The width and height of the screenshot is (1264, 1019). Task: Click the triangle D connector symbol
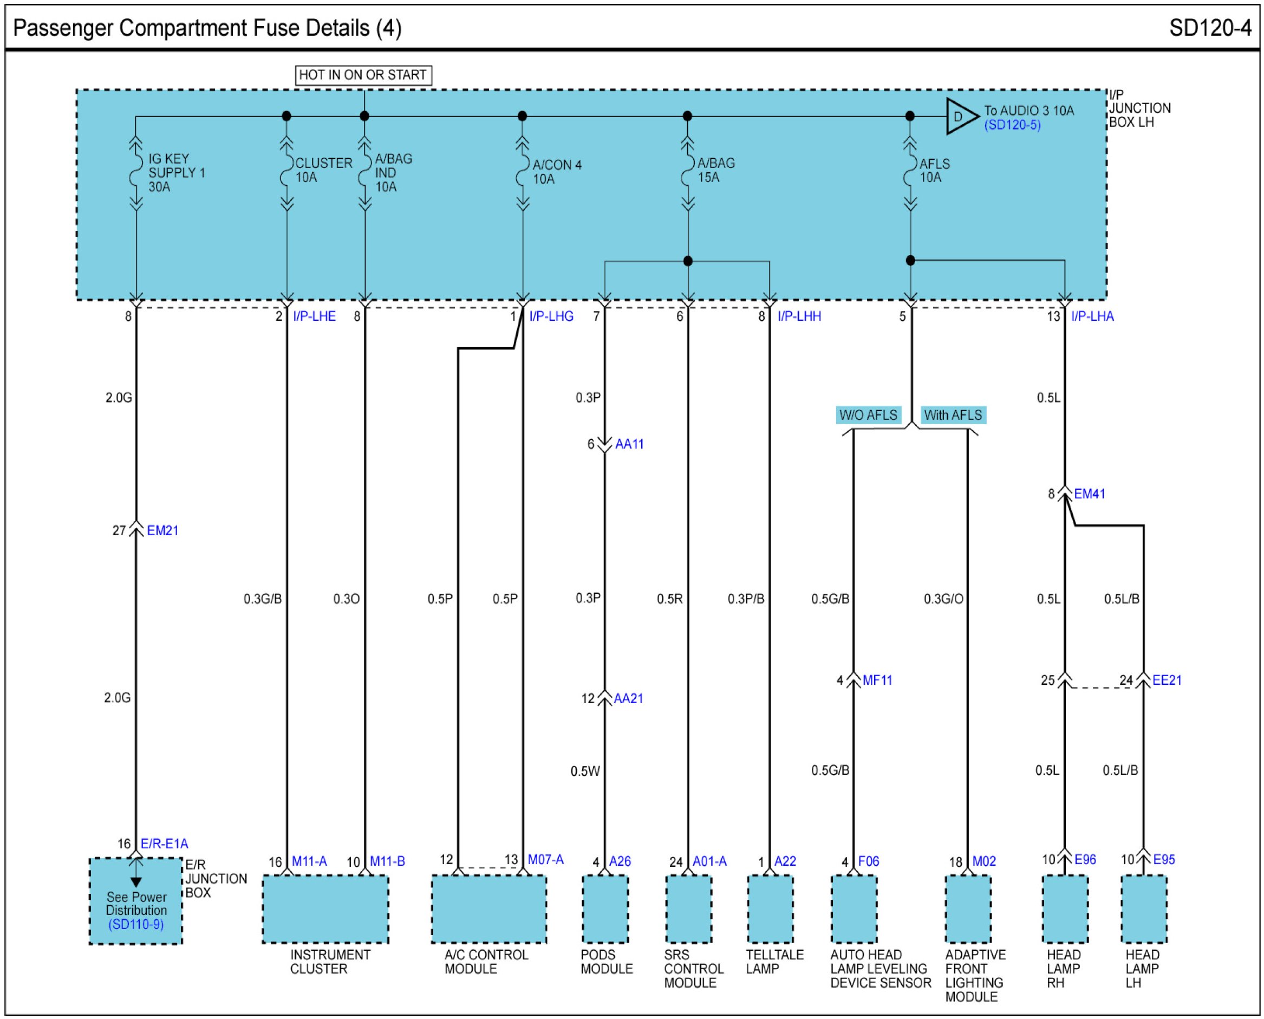pyautogui.click(x=960, y=116)
